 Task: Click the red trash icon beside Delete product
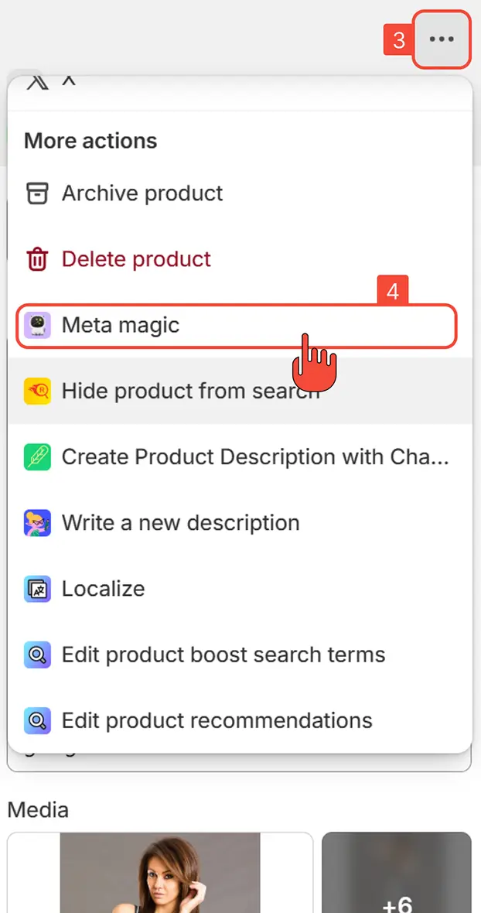pyautogui.click(x=36, y=259)
